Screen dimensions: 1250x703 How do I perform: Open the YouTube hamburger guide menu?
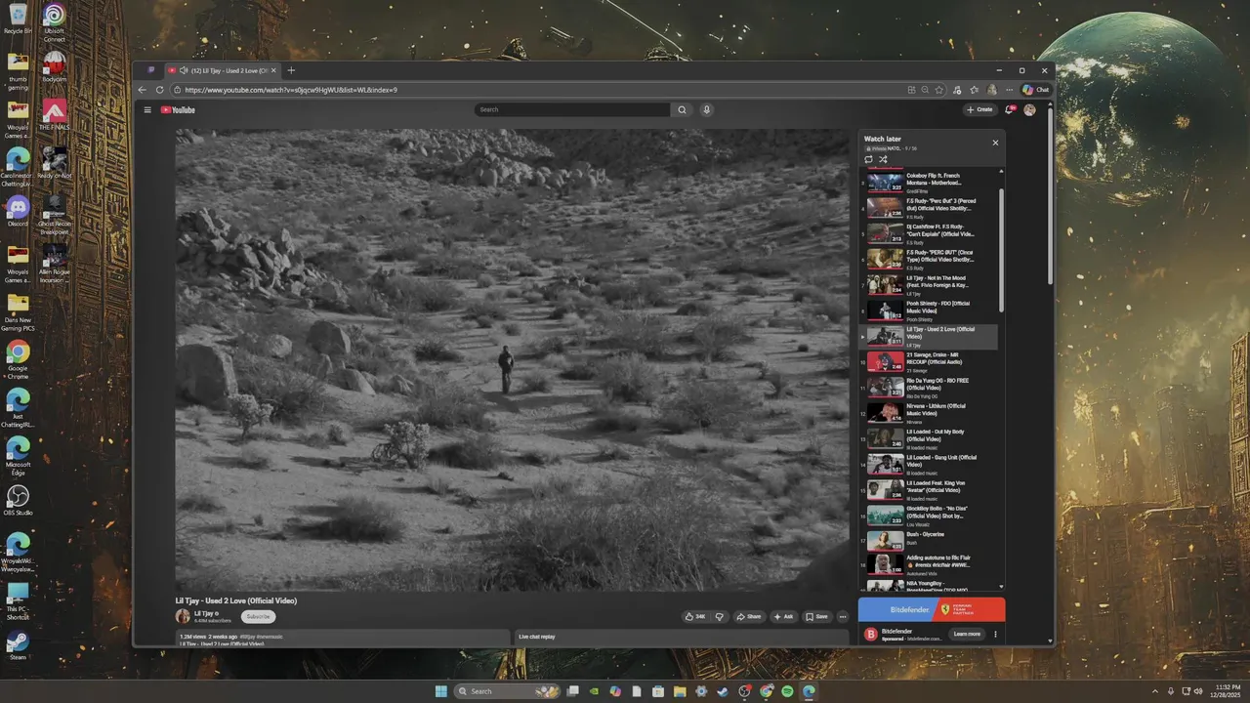(x=147, y=109)
